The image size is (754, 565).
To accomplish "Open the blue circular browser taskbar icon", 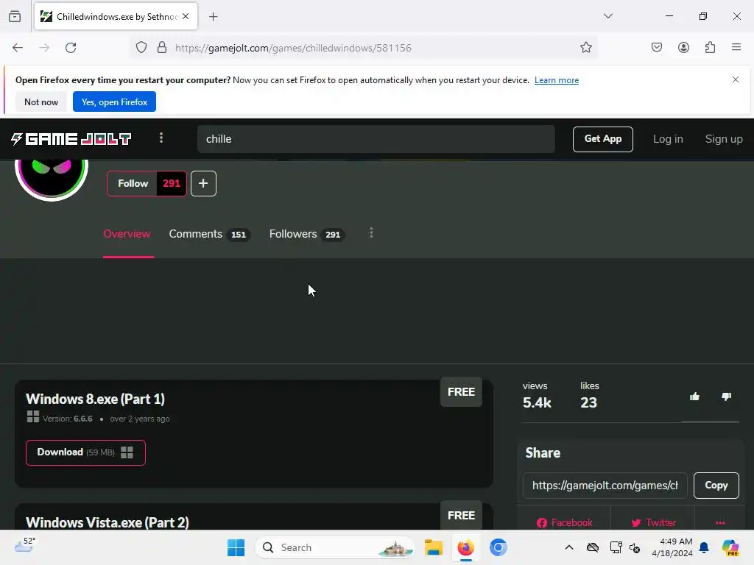I will 498,547.
